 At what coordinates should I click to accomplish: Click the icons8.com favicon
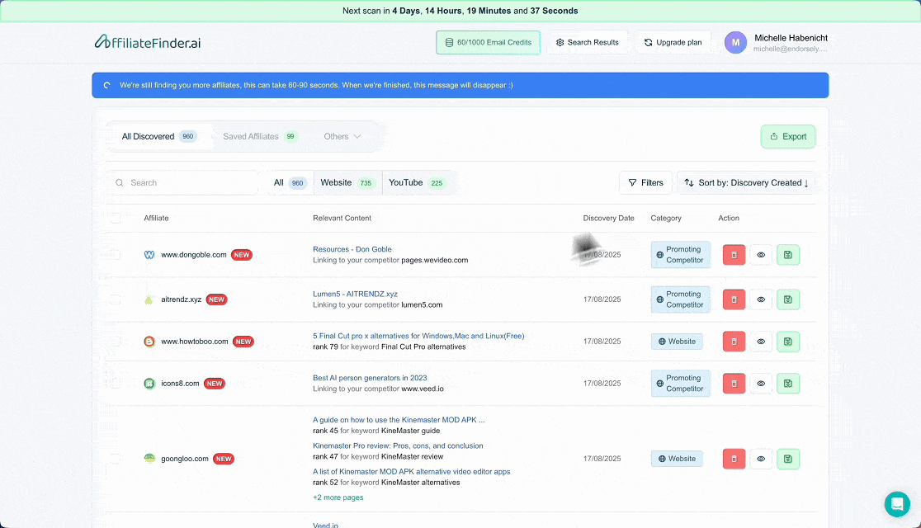point(149,384)
